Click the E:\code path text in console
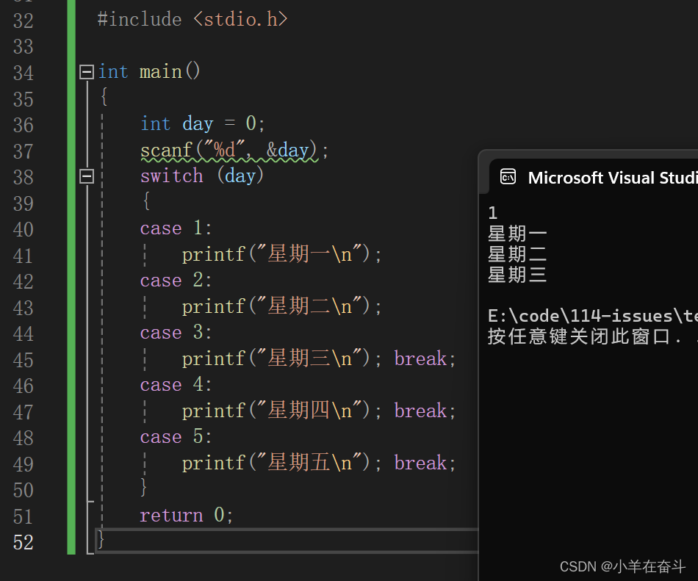 point(592,316)
